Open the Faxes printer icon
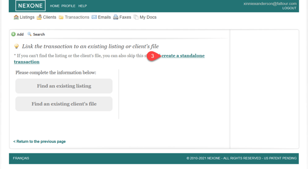Viewport: 308px width, 169px height. [x=116, y=17]
